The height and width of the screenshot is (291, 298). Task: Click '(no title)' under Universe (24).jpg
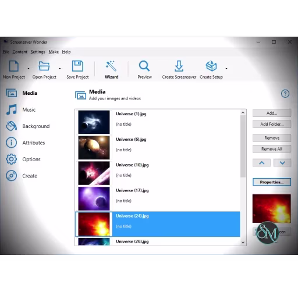(123, 226)
